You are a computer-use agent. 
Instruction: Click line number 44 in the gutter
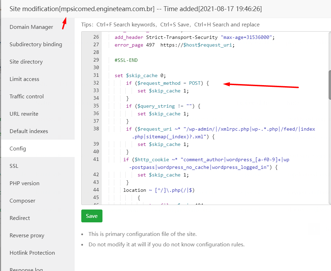(x=96, y=190)
